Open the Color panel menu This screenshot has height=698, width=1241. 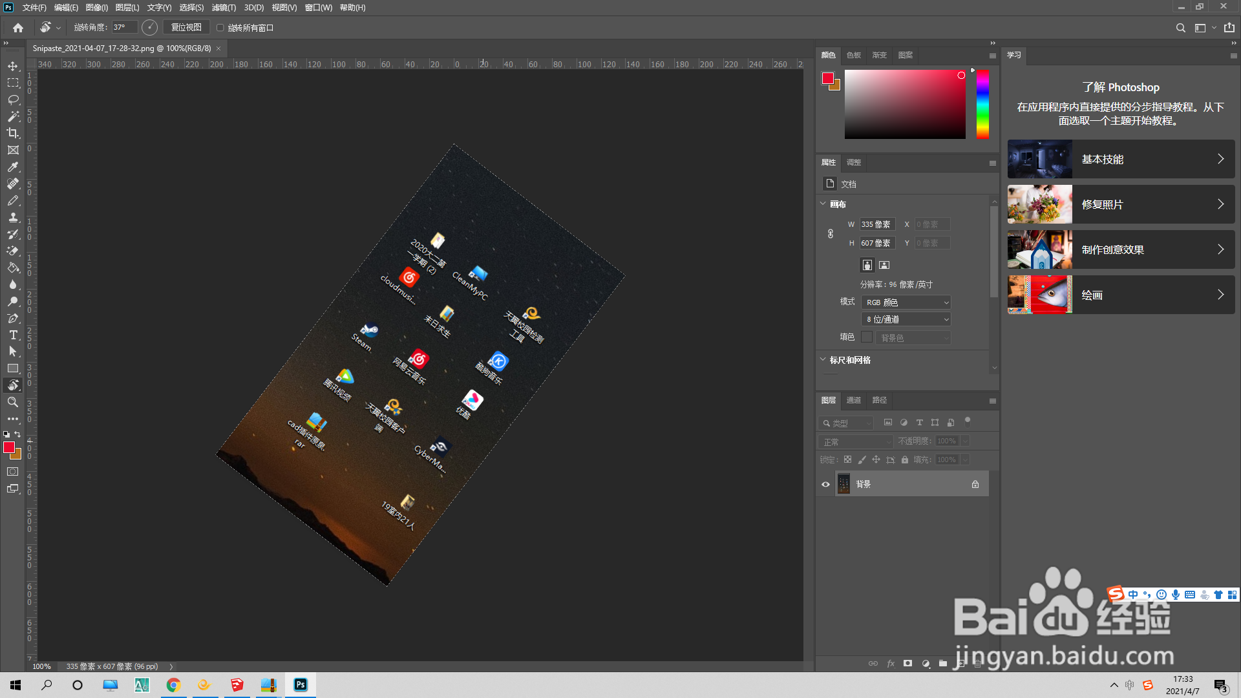click(992, 56)
